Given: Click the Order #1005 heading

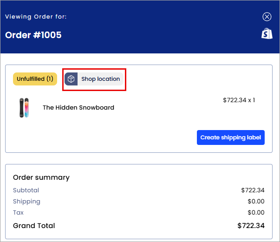Looking at the screenshot, I should click(33, 35).
